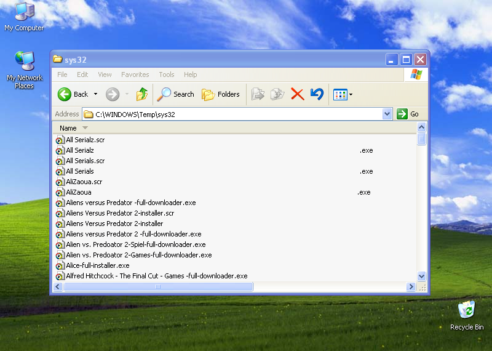Show the Folders tree pane
Screen dimensions: 492x351
pos(221,94)
